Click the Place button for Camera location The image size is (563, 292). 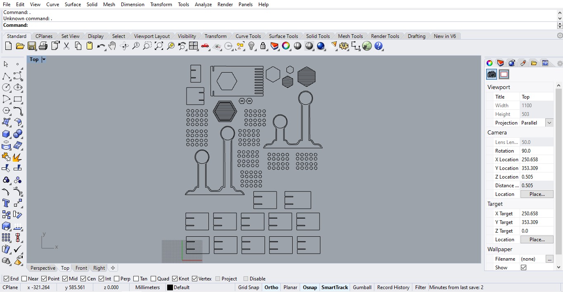click(537, 194)
